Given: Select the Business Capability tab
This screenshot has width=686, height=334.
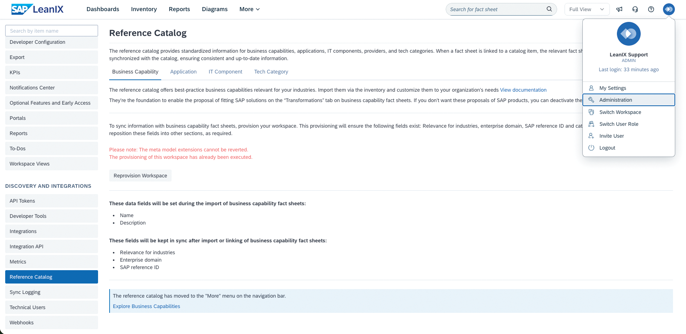Looking at the screenshot, I should click(135, 72).
